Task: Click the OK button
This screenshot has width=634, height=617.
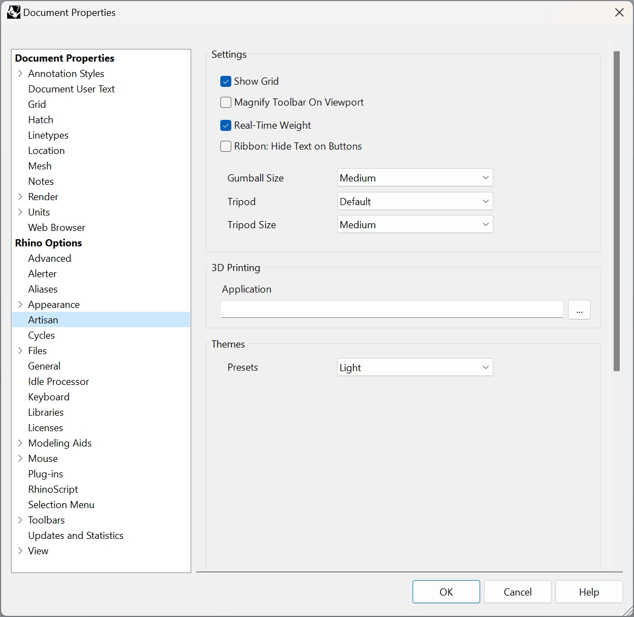Action: (446, 592)
